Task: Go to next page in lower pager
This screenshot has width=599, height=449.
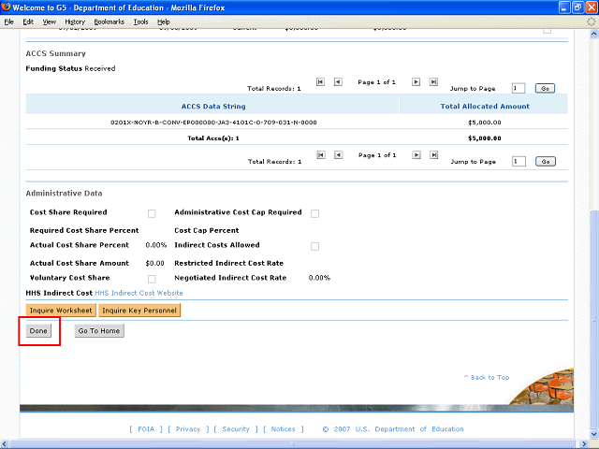Action: 416,154
